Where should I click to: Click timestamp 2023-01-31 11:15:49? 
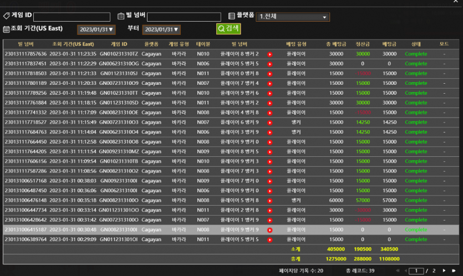point(73,122)
